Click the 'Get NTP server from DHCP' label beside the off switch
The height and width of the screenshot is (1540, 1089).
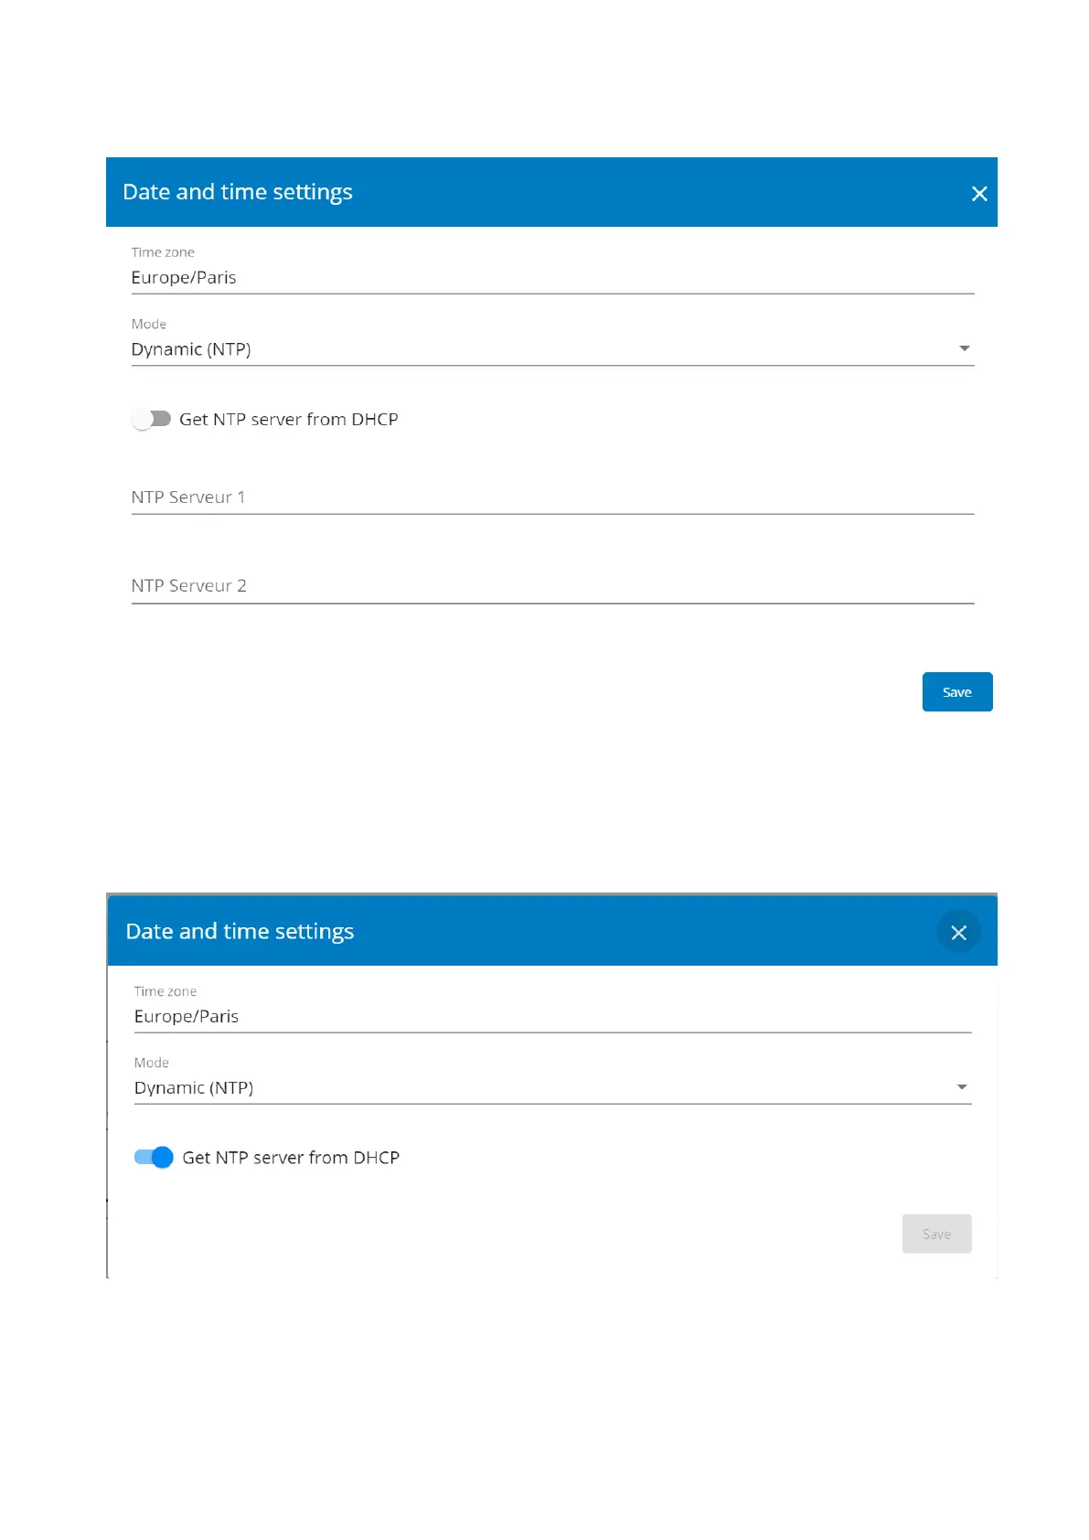[289, 420]
